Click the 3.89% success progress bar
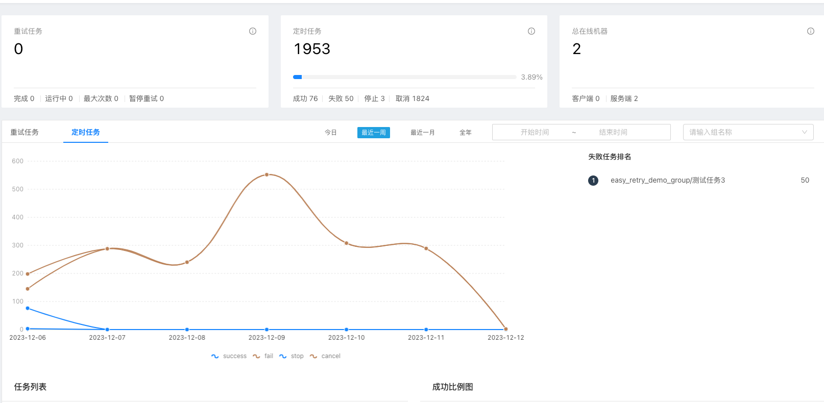This screenshot has width=824, height=403. coord(404,77)
